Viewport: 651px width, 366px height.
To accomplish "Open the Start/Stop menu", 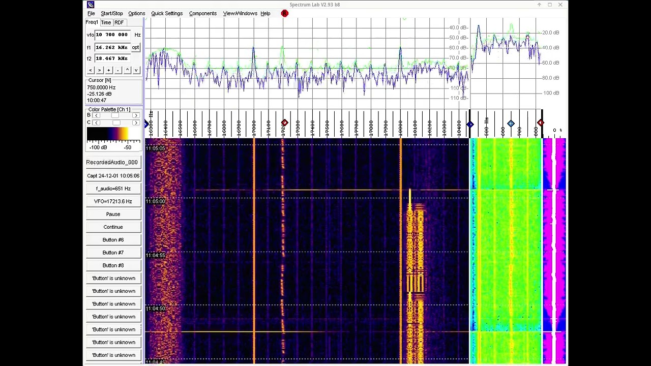I will tap(111, 14).
